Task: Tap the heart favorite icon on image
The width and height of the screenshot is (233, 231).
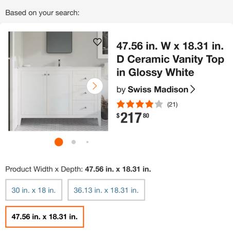Action: pyautogui.click(x=97, y=42)
